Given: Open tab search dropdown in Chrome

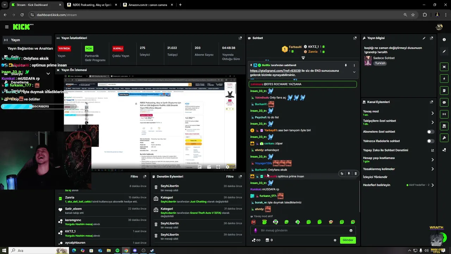Looking at the screenshot, I should tap(5, 5).
